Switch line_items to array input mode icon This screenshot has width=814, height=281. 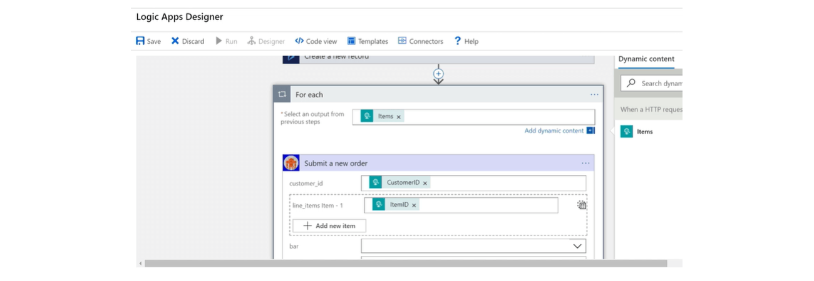582,205
